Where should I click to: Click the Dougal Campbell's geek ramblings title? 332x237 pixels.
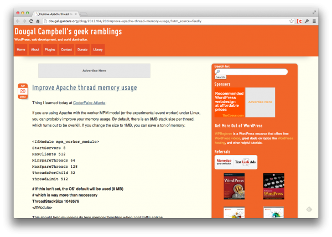coord(68,32)
